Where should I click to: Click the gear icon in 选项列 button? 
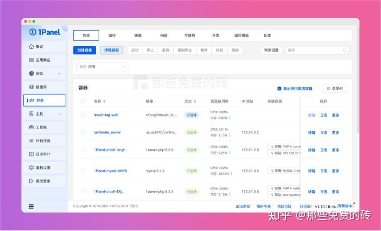pyautogui.click(x=329, y=89)
